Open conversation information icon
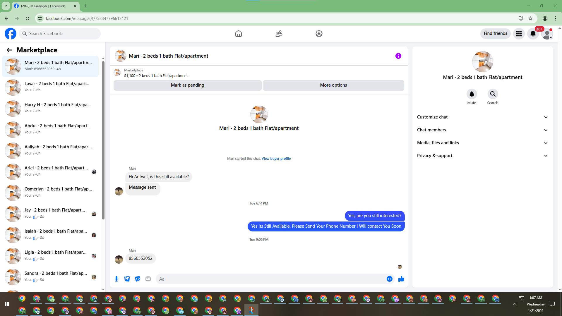Image resolution: width=562 pixels, height=316 pixels. click(x=398, y=56)
